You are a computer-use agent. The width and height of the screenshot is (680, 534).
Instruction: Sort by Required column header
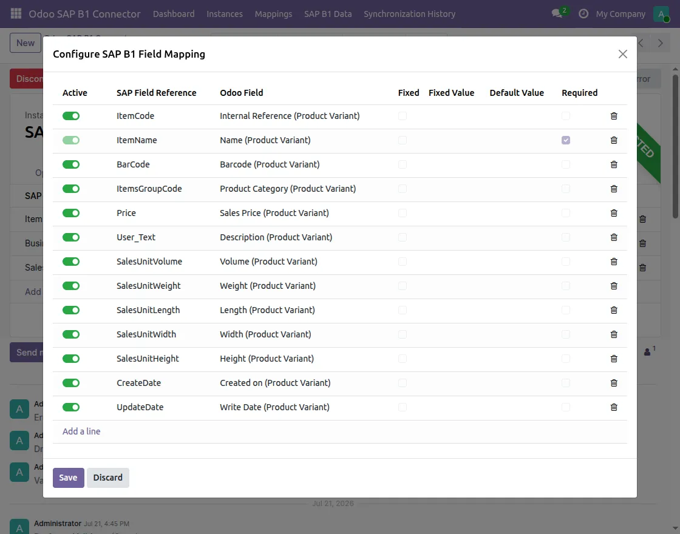tap(579, 93)
